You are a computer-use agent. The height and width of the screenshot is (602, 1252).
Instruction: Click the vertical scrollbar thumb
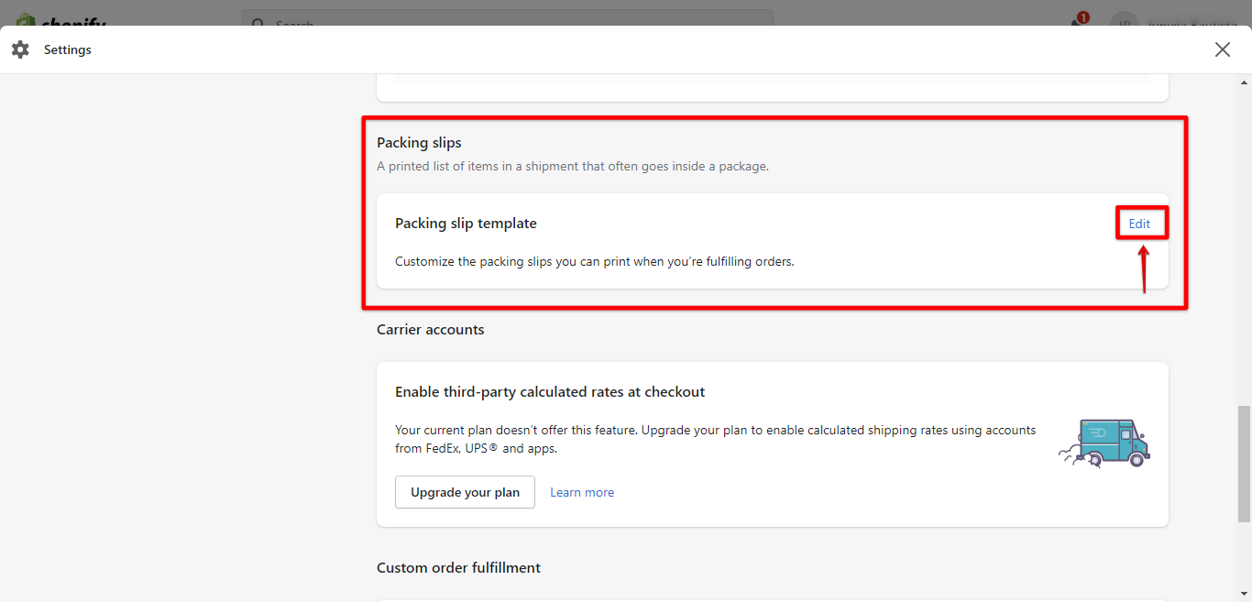coord(1244,463)
